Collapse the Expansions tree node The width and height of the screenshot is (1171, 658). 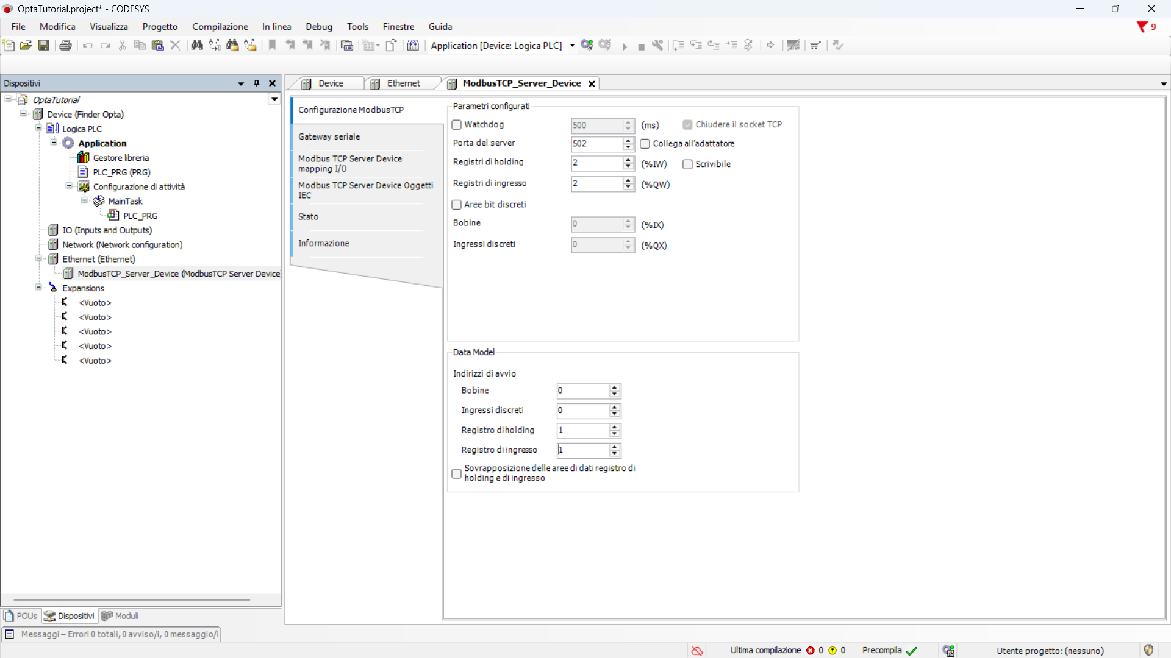(x=38, y=288)
